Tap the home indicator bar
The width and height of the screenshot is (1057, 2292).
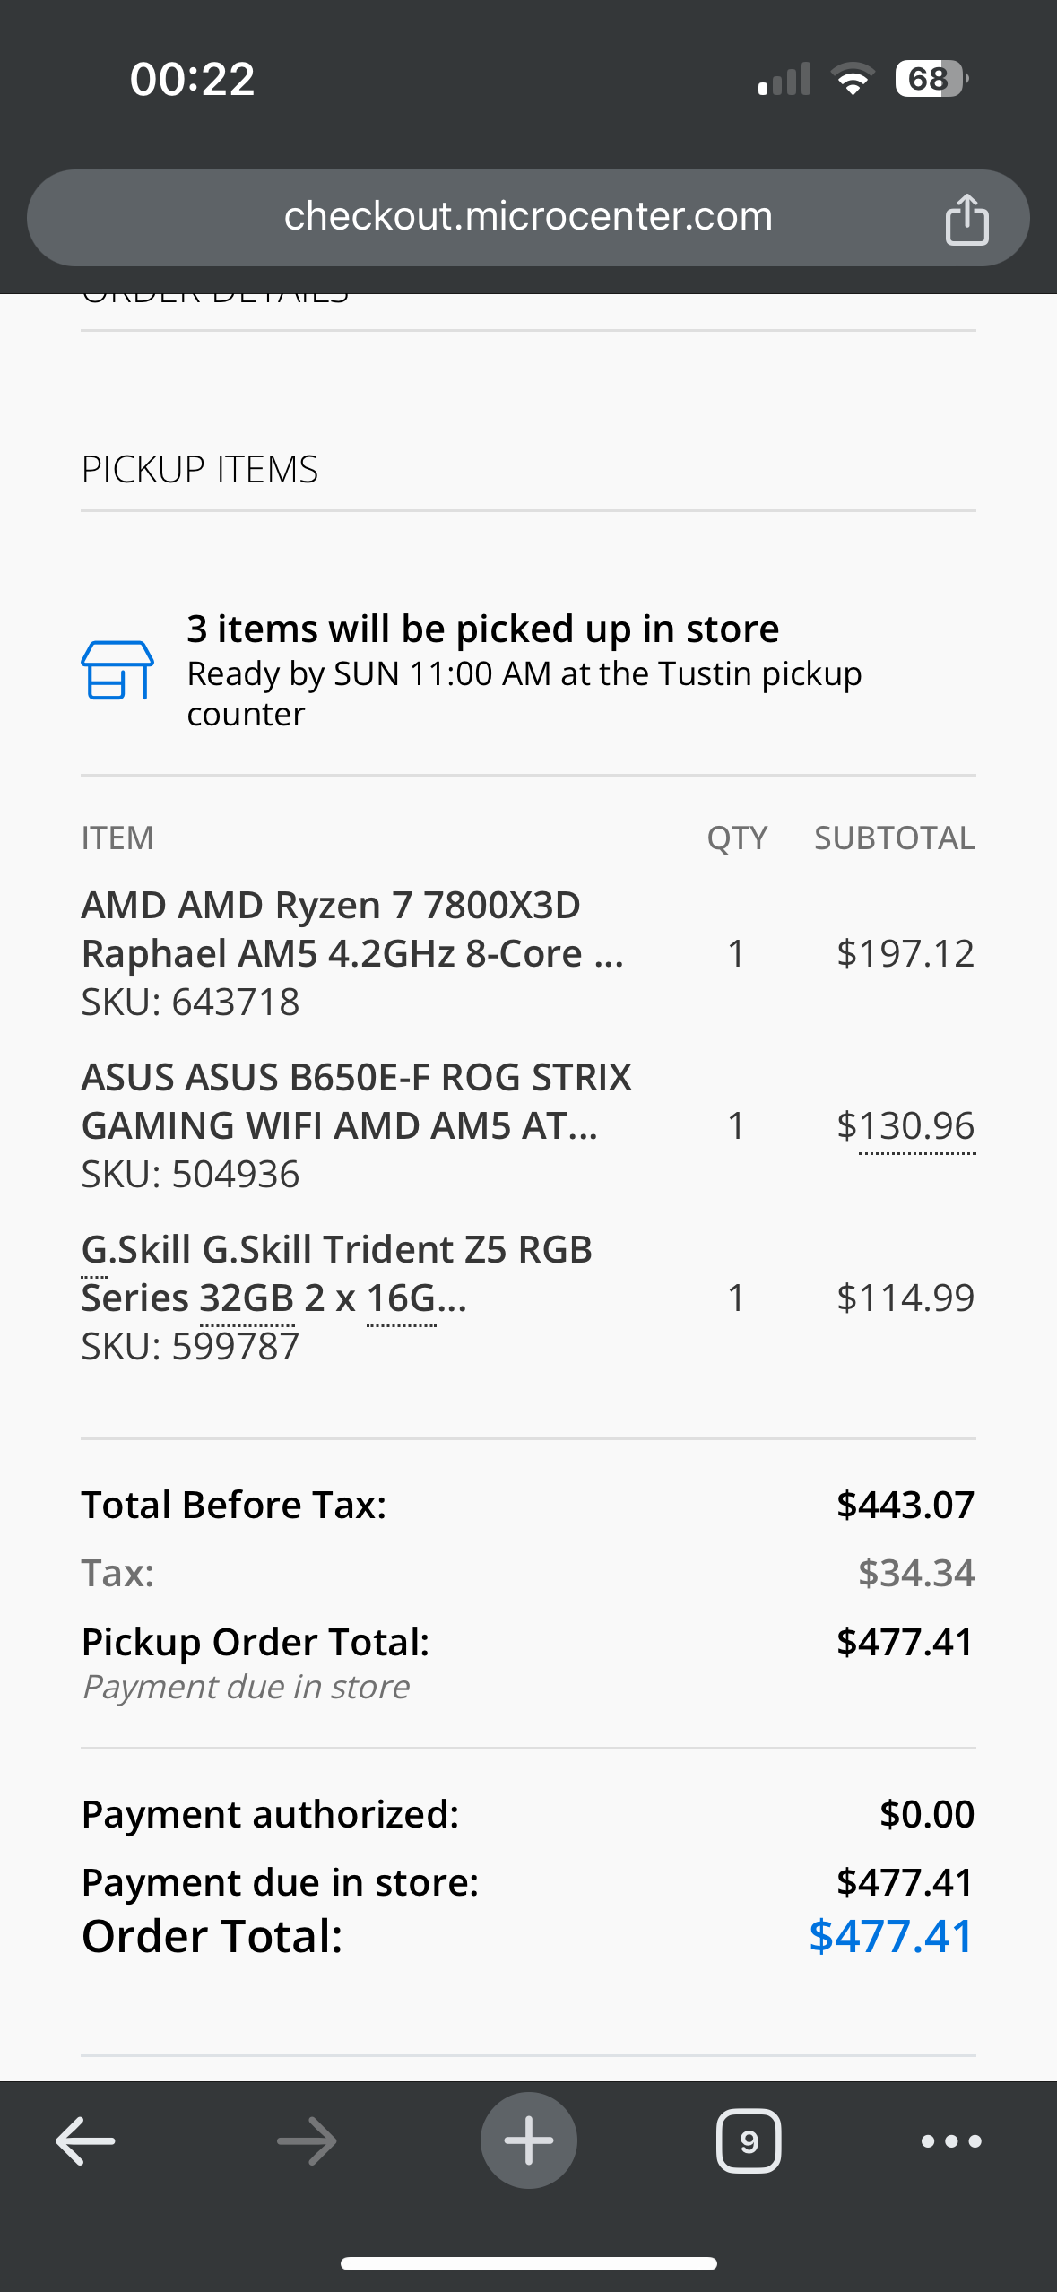click(x=528, y=2263)
